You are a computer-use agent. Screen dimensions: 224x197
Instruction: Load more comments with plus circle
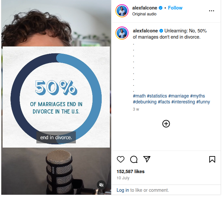click(x=166, y=124)
